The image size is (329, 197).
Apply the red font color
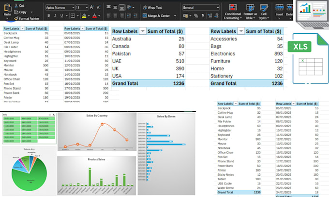94,16
